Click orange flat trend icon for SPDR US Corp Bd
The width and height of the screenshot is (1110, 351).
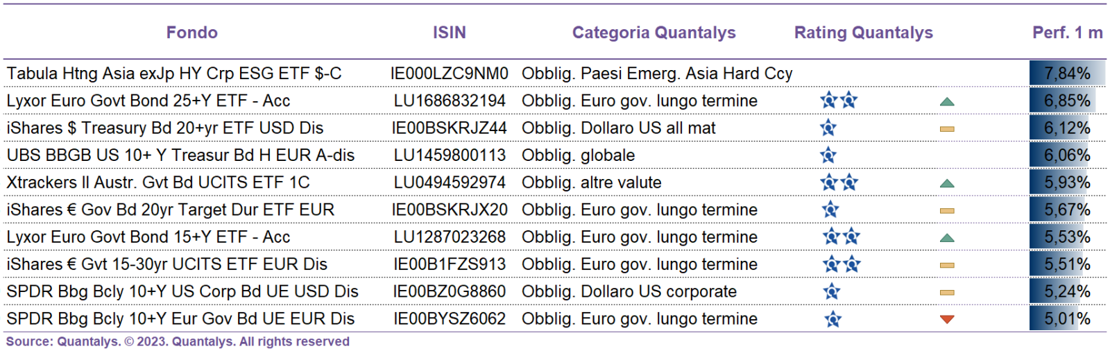tap(947, 293)
